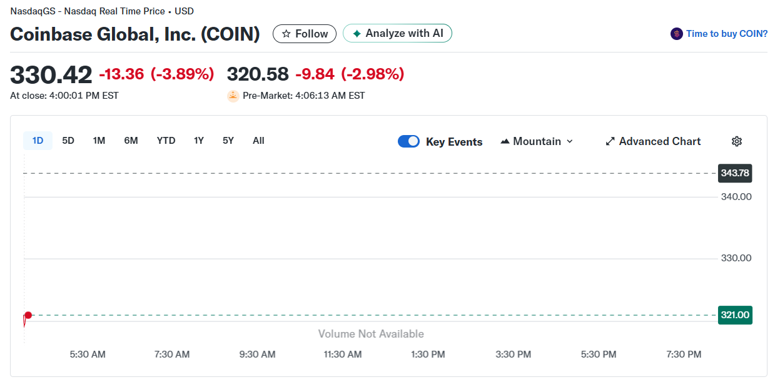The width and height of the screenshot is (780, 382).
Task: Show the 5Y price history
Action: tap(228, 141)
